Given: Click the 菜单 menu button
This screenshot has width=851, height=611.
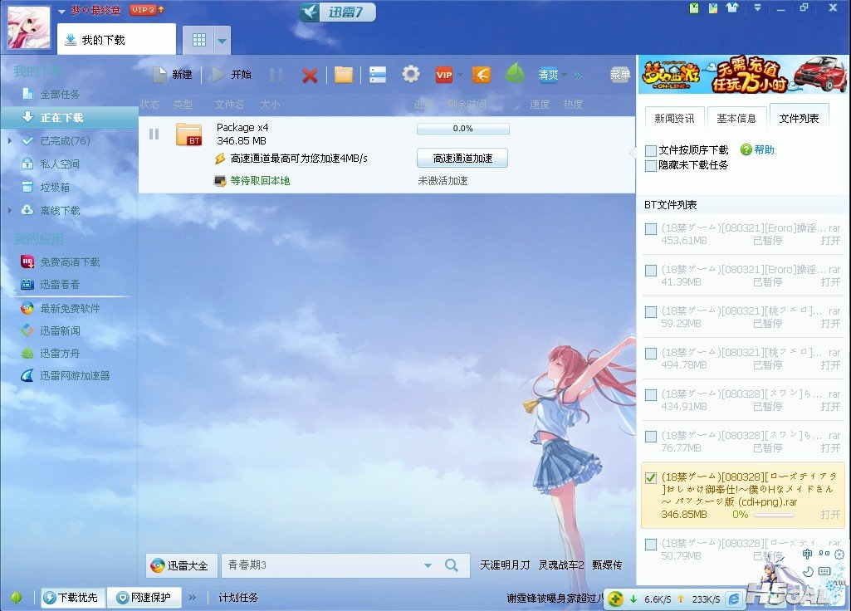Looking at the screenshot, I should pos(620,75).
